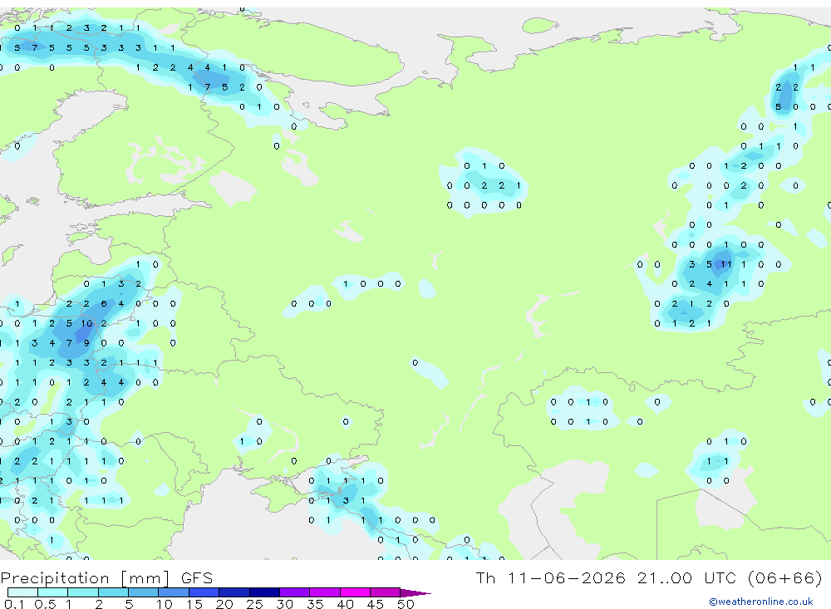
Task: Click the '45' legend label
Action: 376,604
